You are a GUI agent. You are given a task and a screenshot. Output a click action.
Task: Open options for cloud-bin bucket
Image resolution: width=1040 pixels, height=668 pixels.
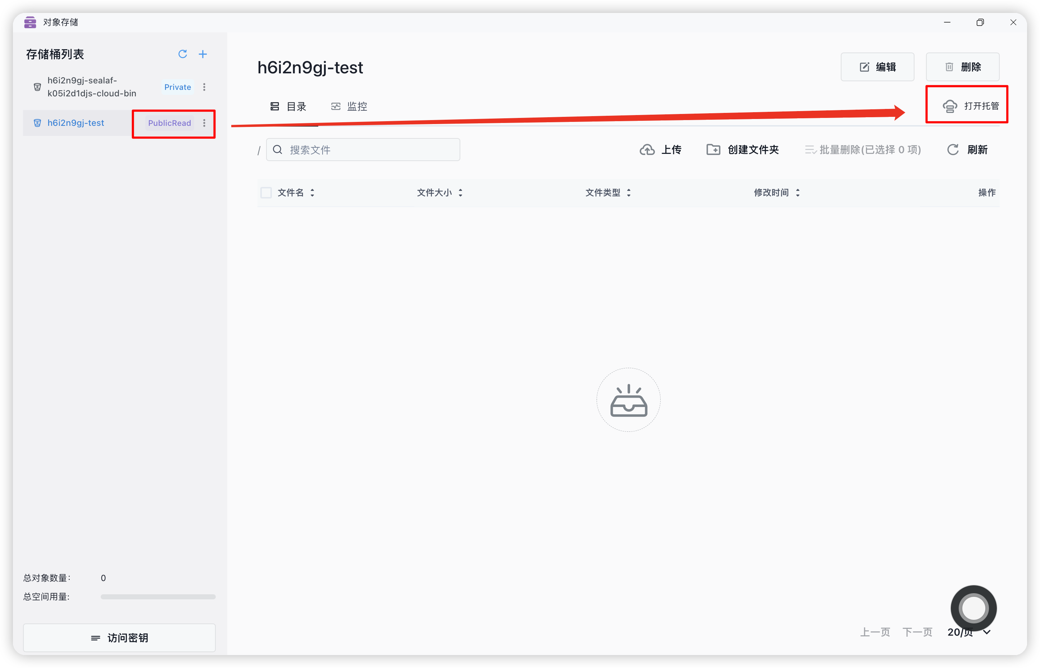204,87
